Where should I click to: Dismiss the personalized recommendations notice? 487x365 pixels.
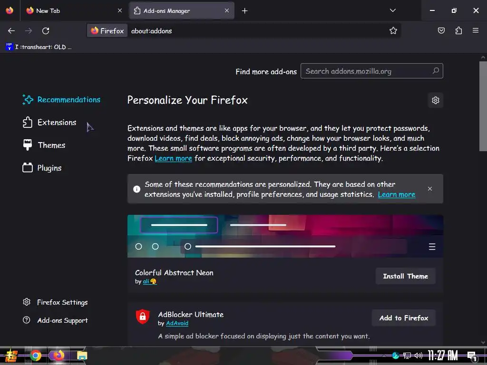click(430, 189)
